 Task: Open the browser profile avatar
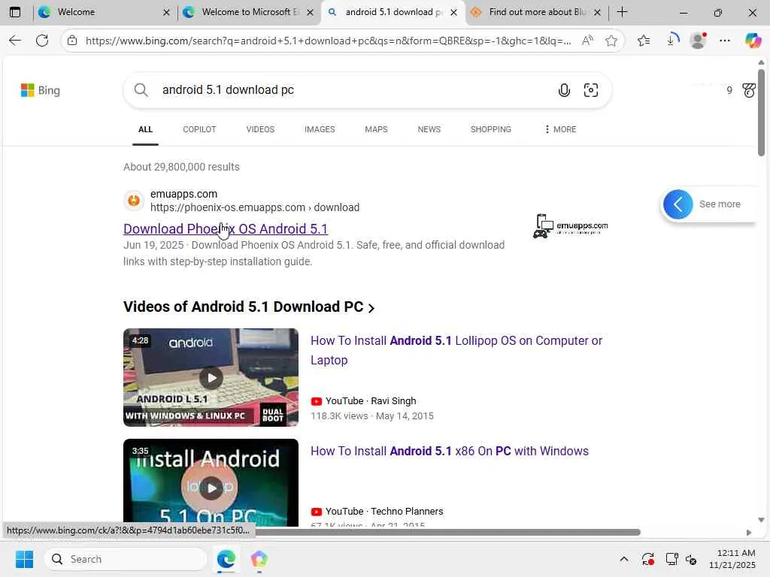tap(698, 41)
